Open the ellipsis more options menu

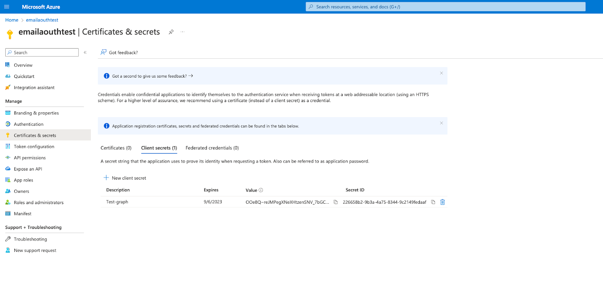click(x=183, y=32)
